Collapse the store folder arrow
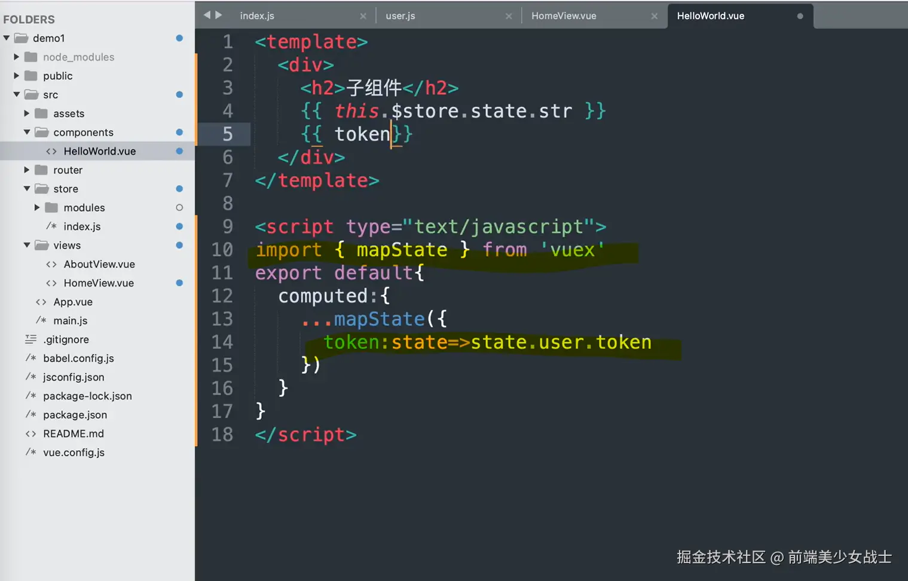Viewport: 908px width, 581px height. coord(27,189)
